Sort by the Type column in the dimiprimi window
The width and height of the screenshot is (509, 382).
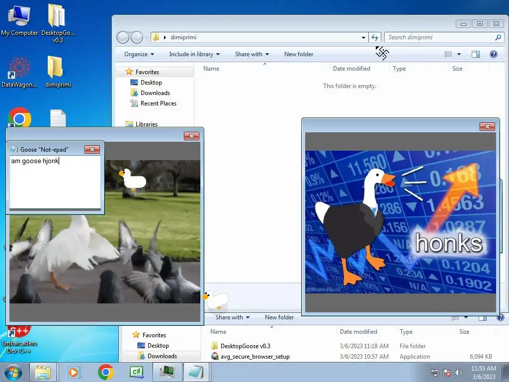click(399, 69)
